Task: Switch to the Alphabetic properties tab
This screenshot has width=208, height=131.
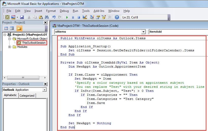Action: [10, 95]
